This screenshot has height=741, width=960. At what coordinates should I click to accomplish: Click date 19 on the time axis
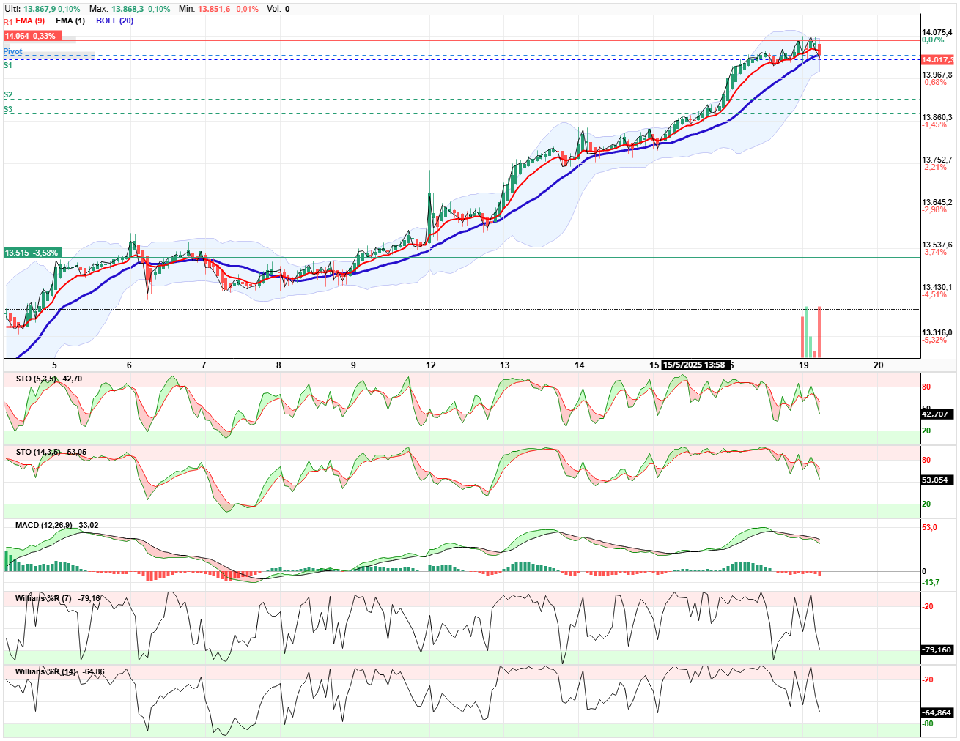tap(804, 365)
